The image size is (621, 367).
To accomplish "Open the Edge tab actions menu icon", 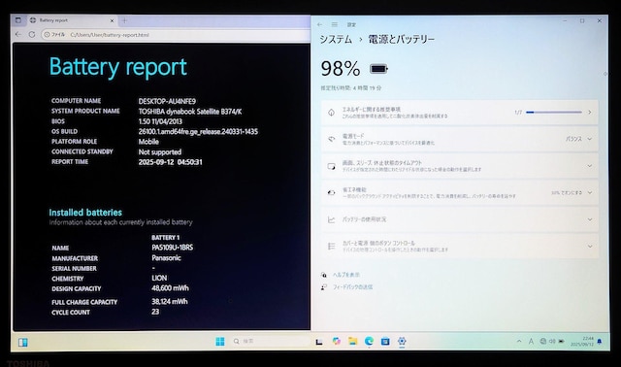I will coord(18,20).
